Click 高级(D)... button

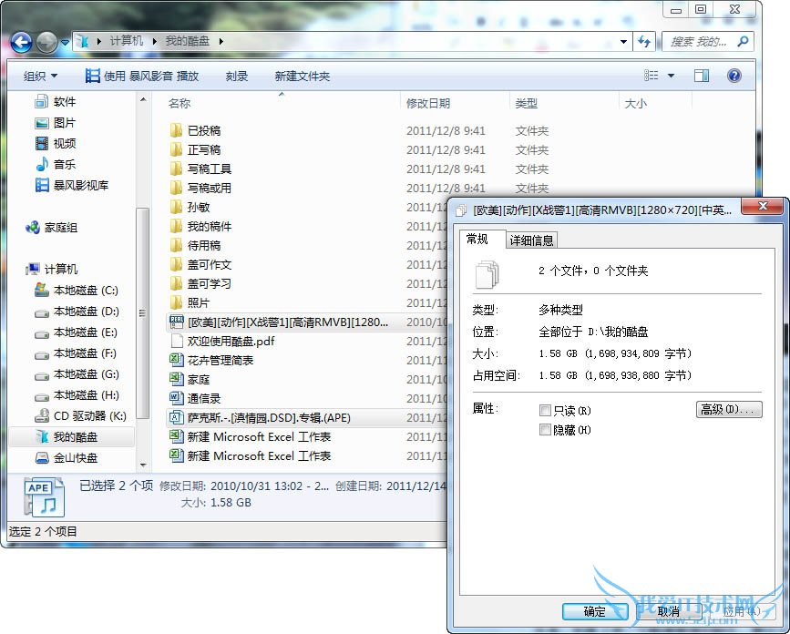(x=729, y=409)
